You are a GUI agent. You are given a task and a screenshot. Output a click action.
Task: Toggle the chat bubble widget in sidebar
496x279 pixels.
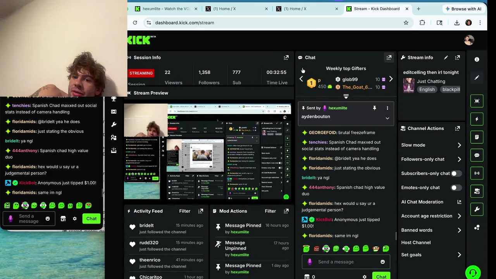pos(477,155)
